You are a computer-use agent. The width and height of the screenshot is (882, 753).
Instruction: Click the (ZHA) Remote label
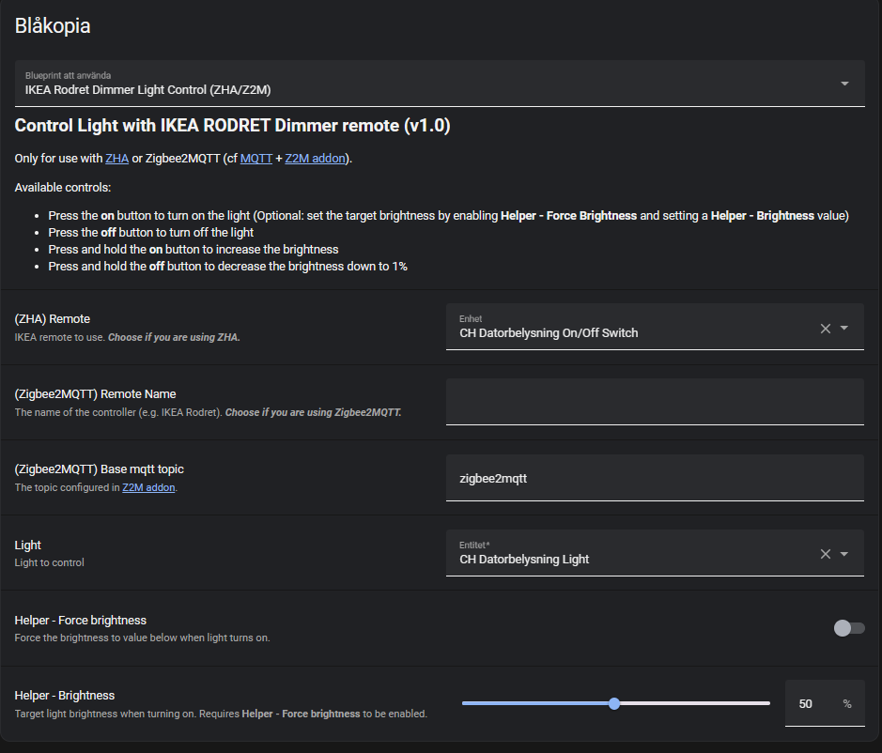(x=53, y=319)
